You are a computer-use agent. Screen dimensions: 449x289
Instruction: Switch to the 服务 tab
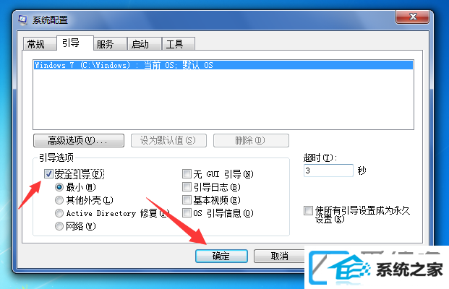pyautogui.click(x=110, y=44)
